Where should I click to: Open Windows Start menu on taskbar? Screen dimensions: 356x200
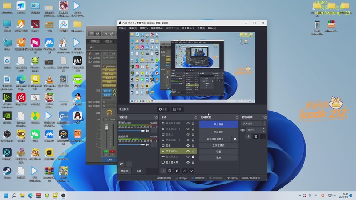(x=6, y=196)
